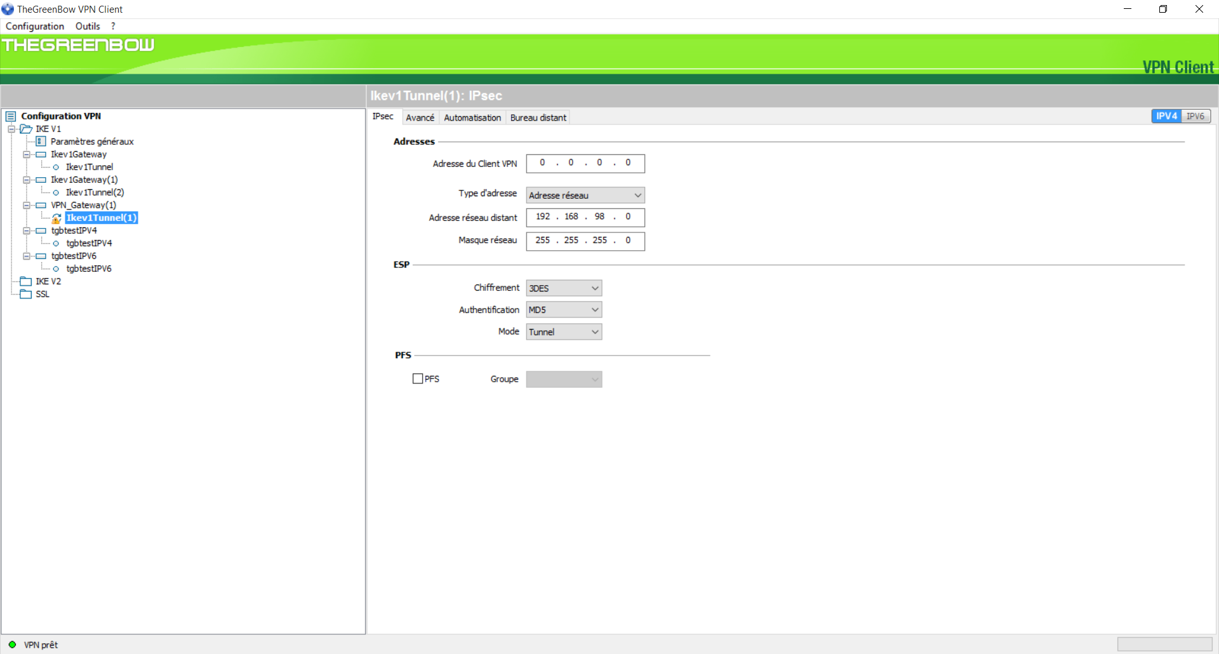This screenshot has width=1219, height=654.
Task: Click the tgbtestIPV4 gateway icon
Action: [x=41, y=230]
